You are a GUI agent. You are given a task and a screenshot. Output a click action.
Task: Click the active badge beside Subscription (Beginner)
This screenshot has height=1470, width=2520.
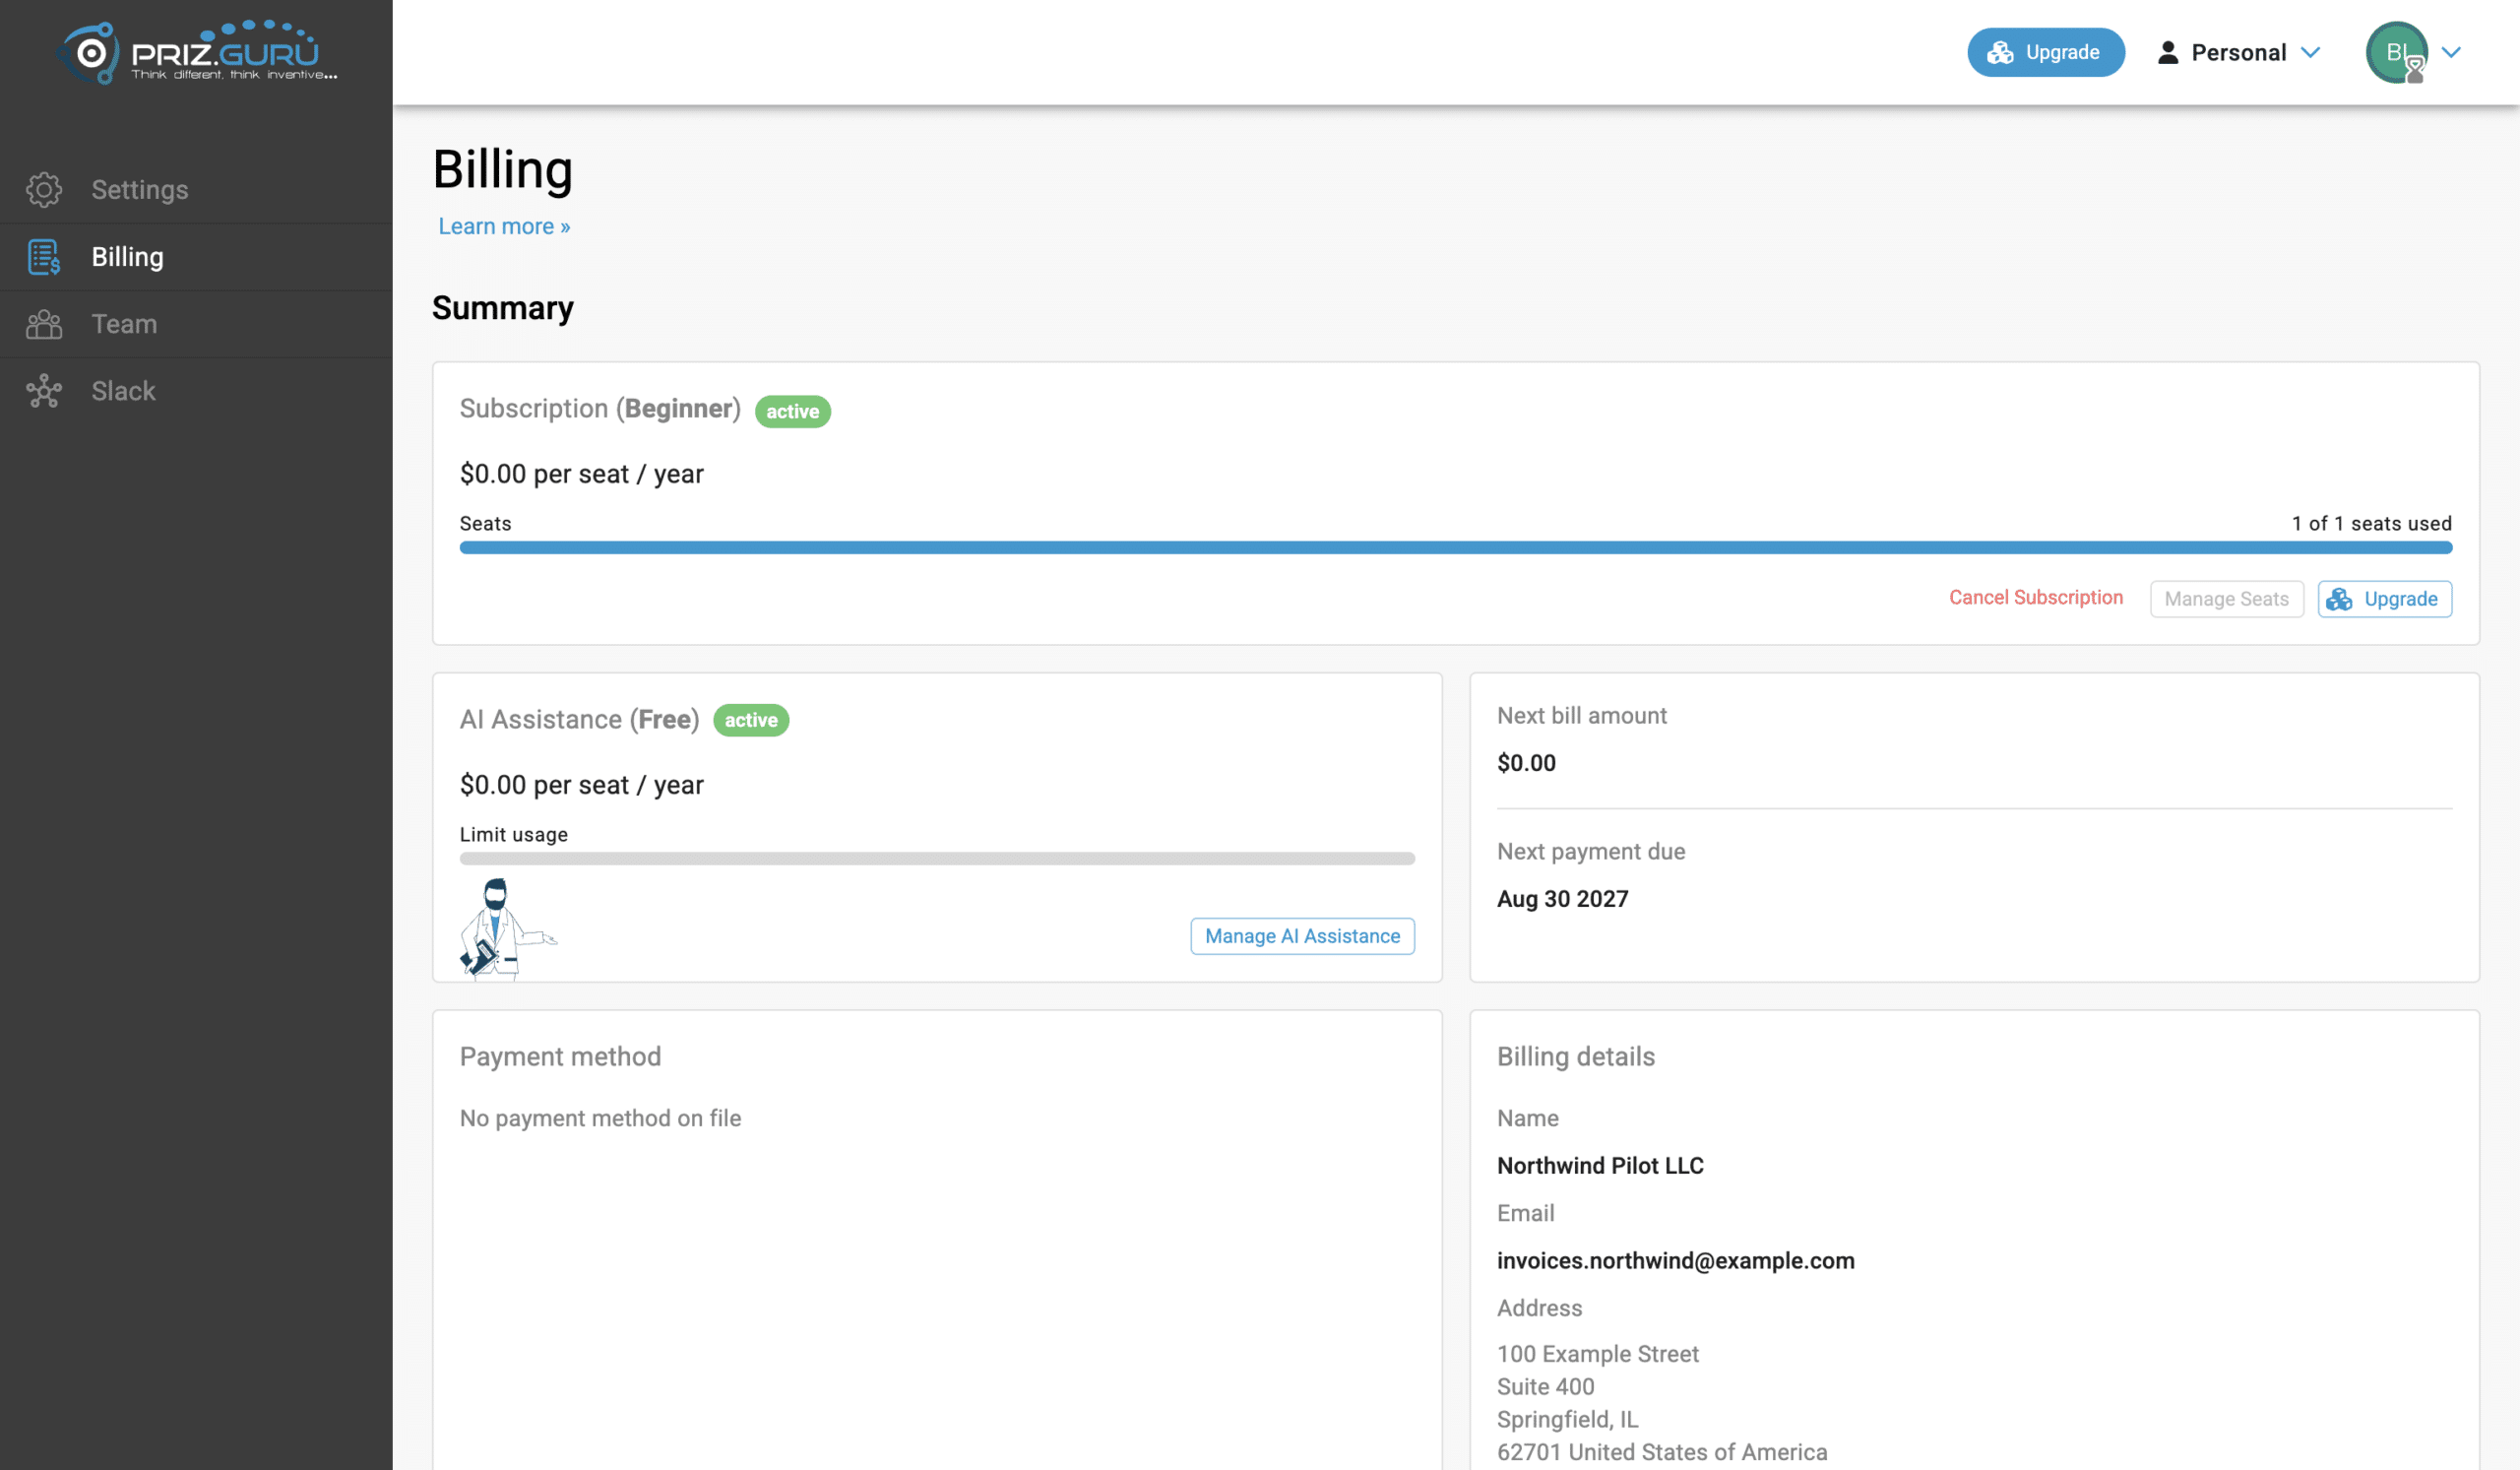tap(792, 411)
